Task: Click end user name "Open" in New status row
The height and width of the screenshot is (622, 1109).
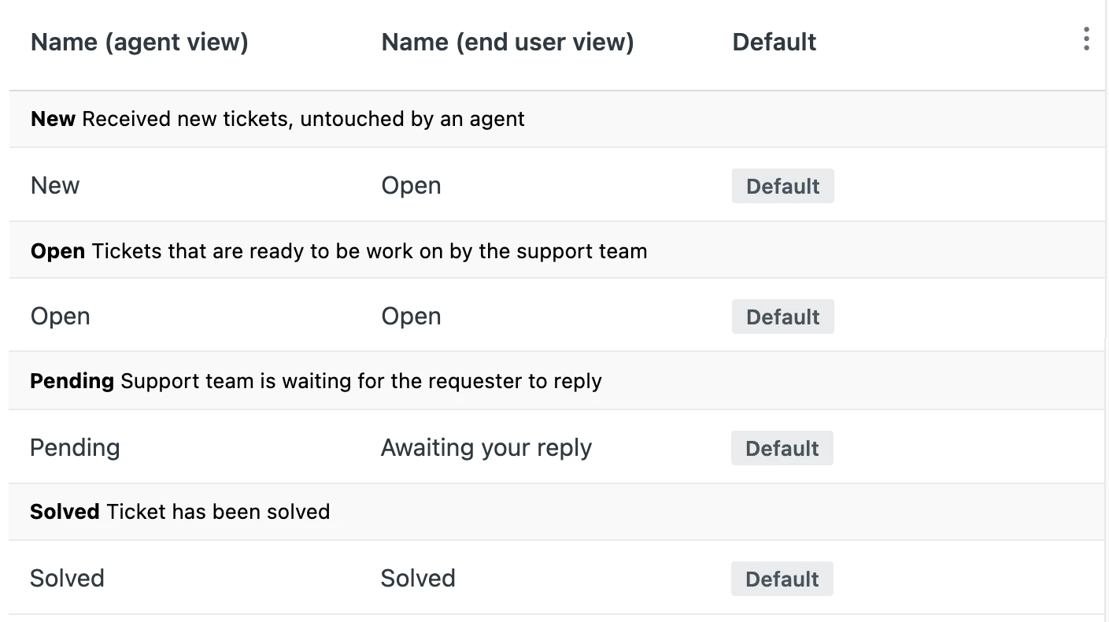Action: pos(411,186)
